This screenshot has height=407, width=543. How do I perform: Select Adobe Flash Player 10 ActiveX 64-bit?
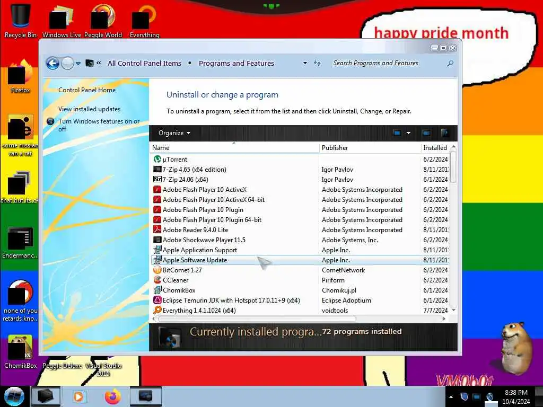(x=300, y=199)
